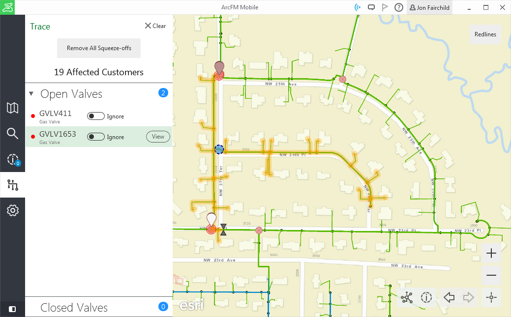
Task: Open Settings gear in sidebar
Action: pos(12,210)
